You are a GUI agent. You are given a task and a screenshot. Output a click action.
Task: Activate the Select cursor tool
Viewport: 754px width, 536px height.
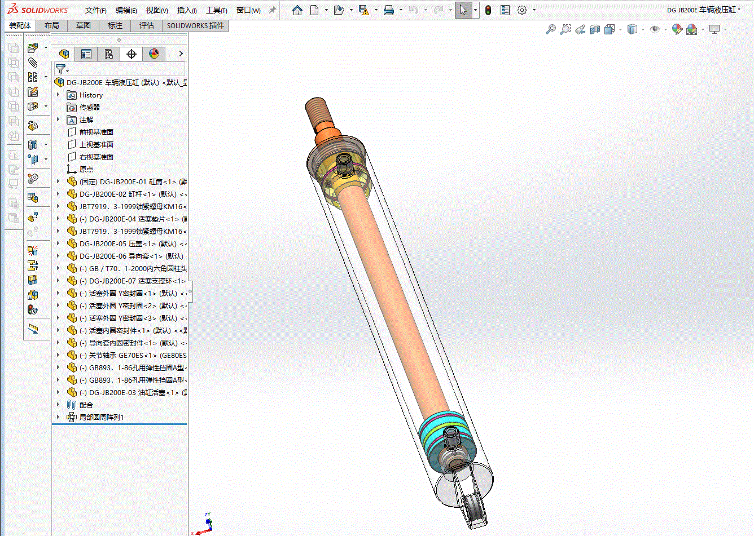point(463,10)
